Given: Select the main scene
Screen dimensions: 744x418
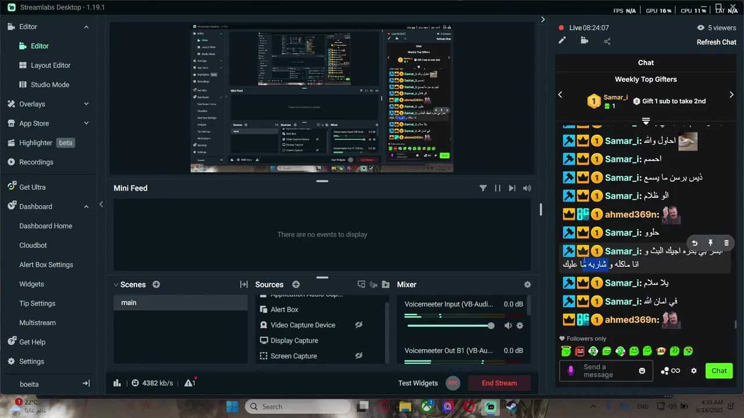Looking at the screenshot, I should 180,302.
